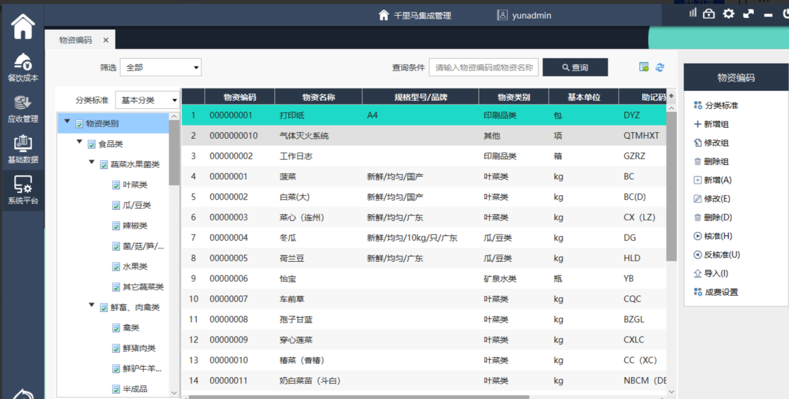Click the Home house icon in sidebar
This screenshot has width=789, height=399.
click(x=23, y=26)
